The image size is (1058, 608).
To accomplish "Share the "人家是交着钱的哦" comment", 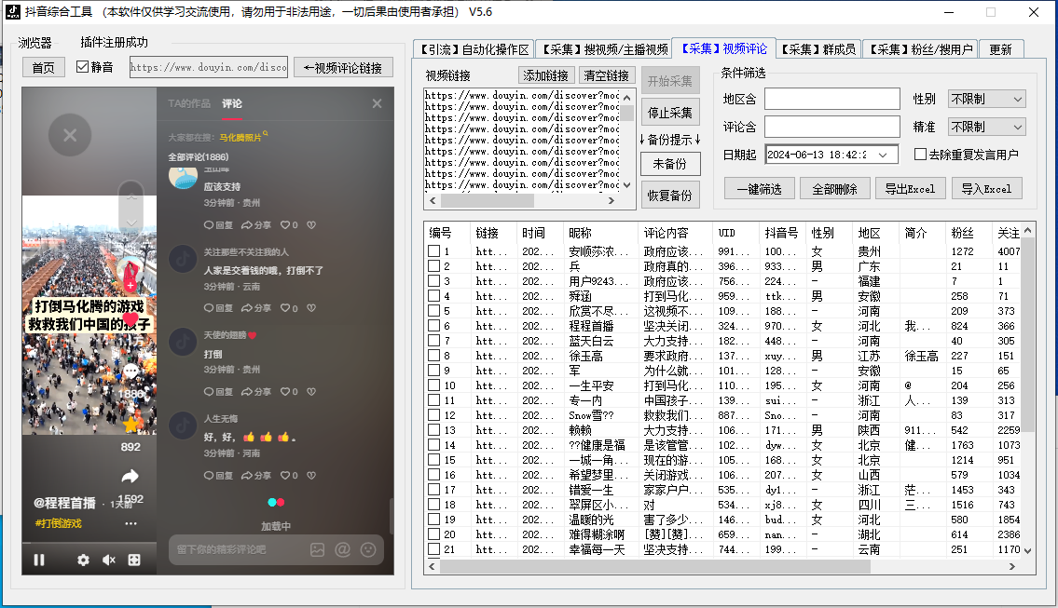I will tap(256, 308).
